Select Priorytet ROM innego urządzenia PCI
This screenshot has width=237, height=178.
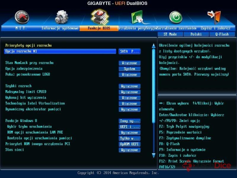point(38,144)
